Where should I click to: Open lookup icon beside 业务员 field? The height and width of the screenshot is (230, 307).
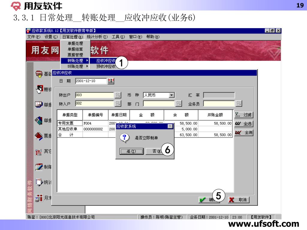point(239,103)
